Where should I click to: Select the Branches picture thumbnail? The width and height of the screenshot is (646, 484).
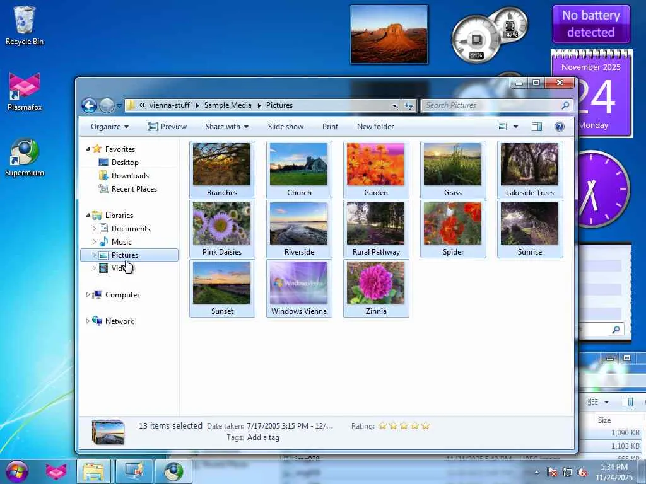pos(222,170)
